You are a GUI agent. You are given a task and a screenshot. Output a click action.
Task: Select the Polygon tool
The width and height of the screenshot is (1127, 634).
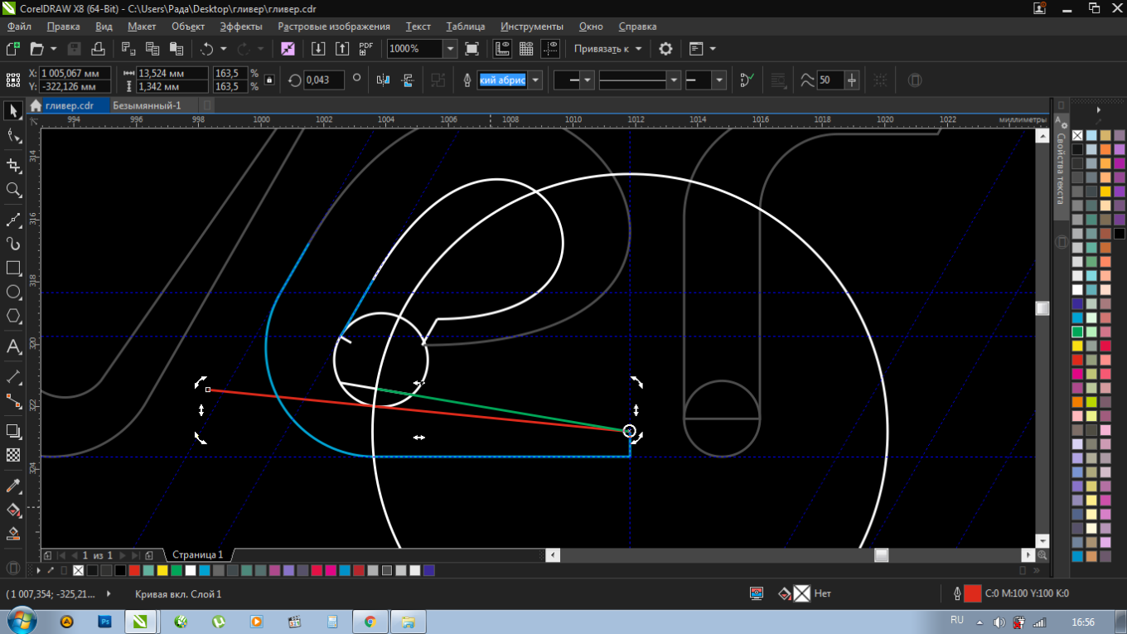tap(13, 317)
